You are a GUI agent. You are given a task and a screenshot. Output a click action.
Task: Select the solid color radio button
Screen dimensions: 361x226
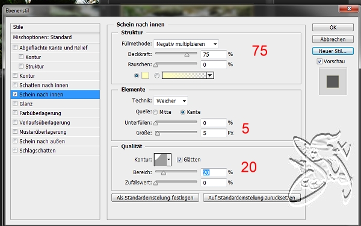(137, 75)
